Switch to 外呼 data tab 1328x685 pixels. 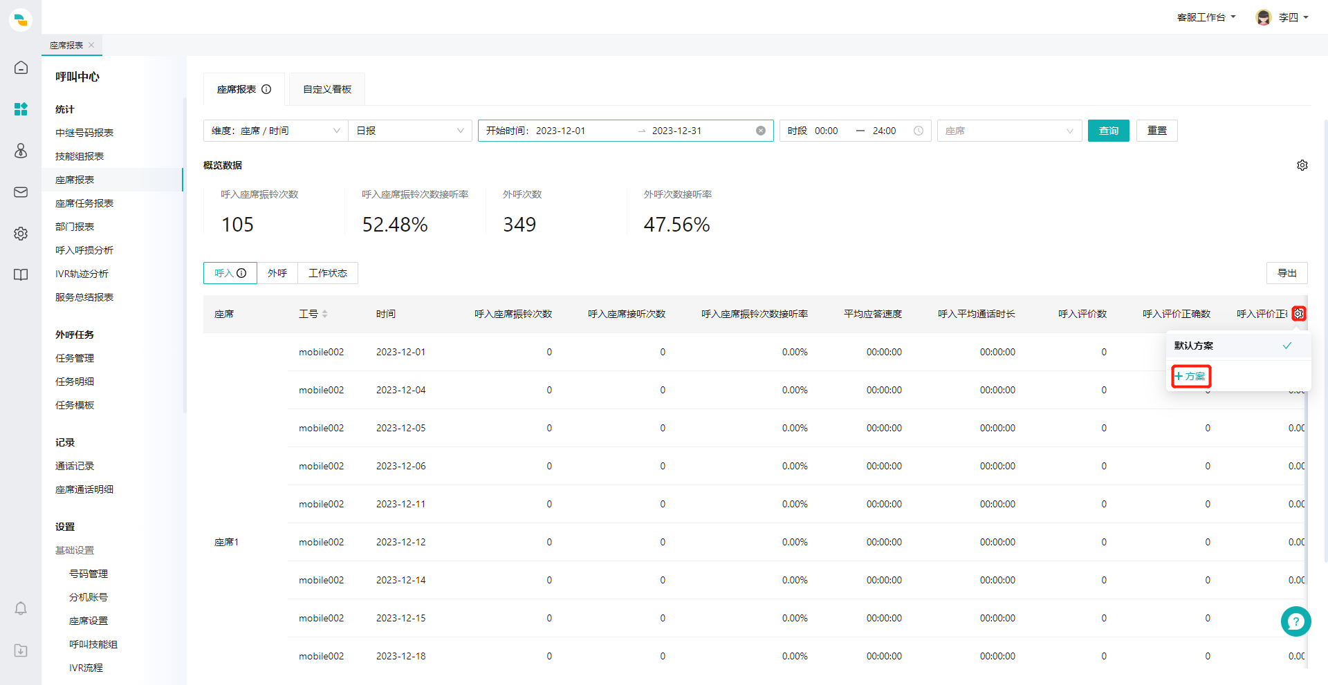click(277, 273)
